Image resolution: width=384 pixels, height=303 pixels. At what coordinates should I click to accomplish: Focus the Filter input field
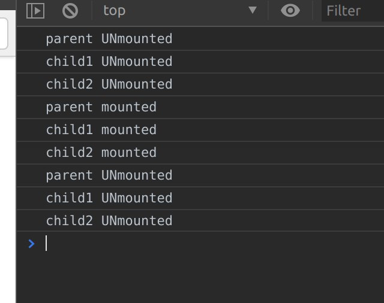[x=353, y=11]
